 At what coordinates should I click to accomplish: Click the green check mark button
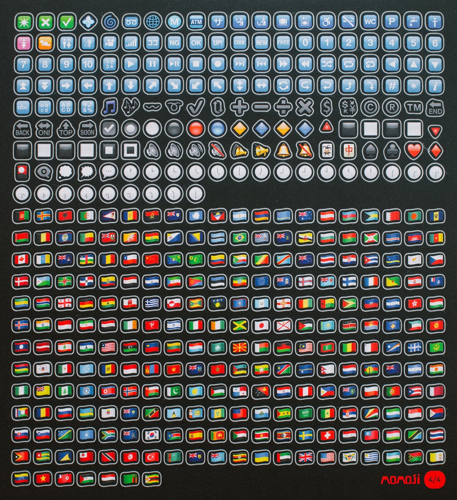point(66,22)
